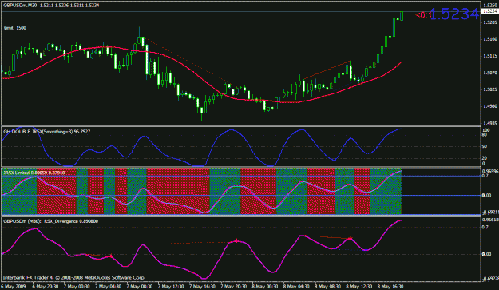The width and height of the screenshot is (499, 290).
Task: Click the 8 May 16:30 time label
Action: (390, 286)
